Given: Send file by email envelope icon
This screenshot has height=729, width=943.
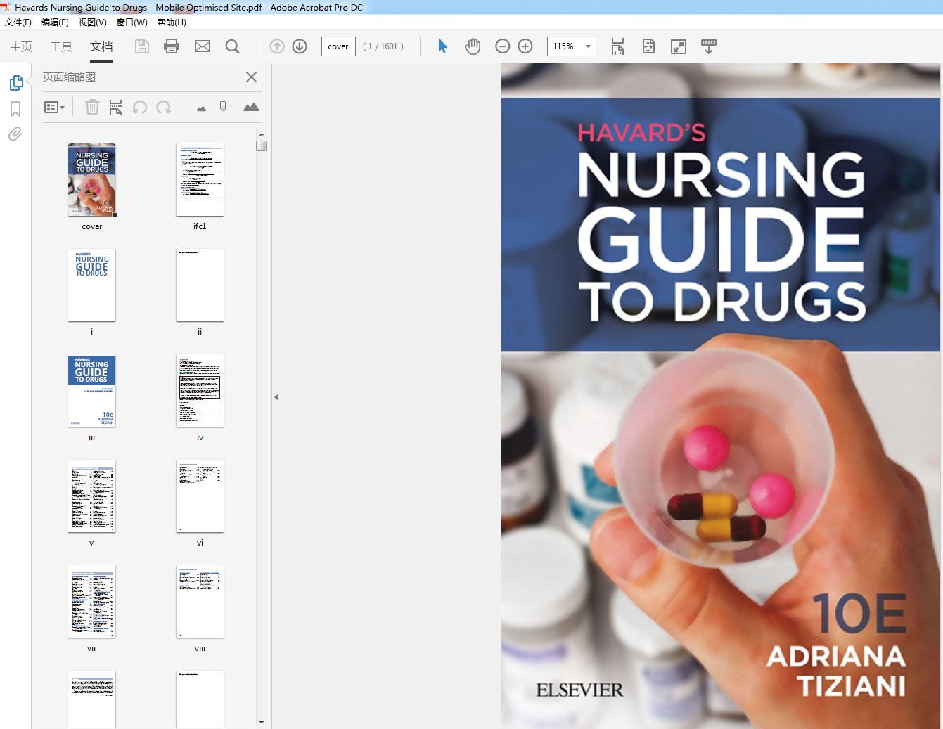Looking at the screenshot, I should pos(203,46).
